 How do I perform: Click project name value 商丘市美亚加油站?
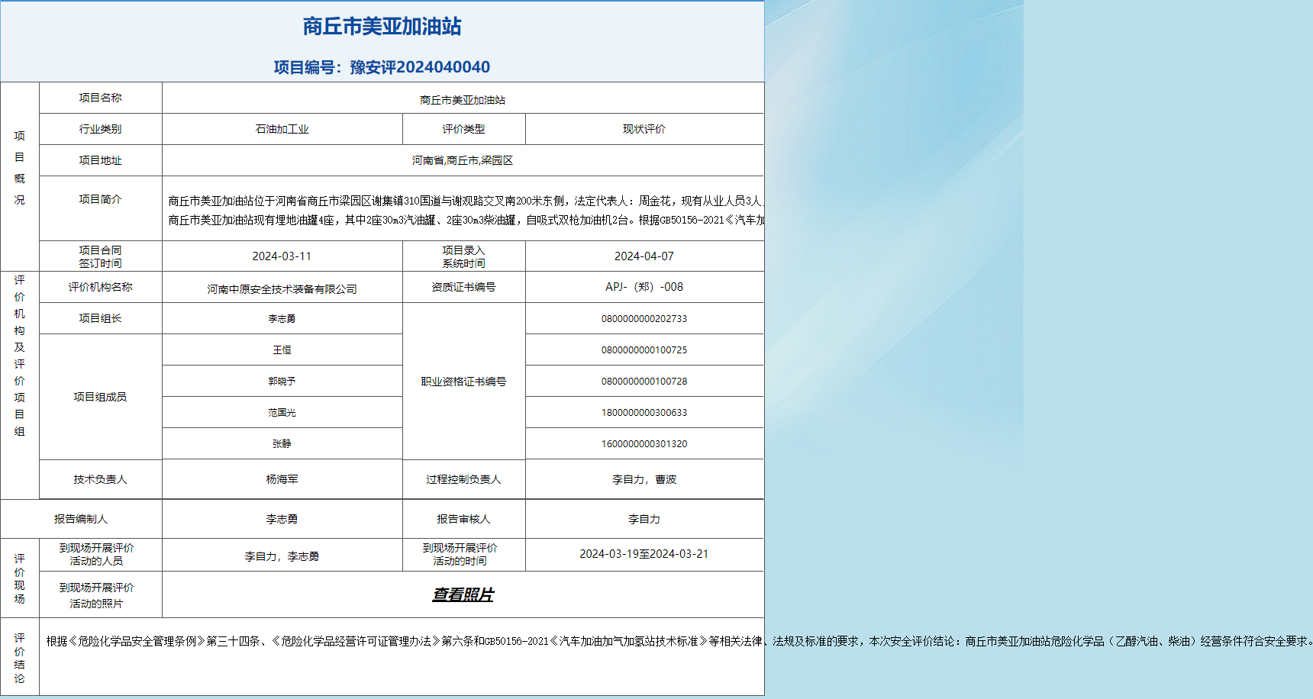463,100
